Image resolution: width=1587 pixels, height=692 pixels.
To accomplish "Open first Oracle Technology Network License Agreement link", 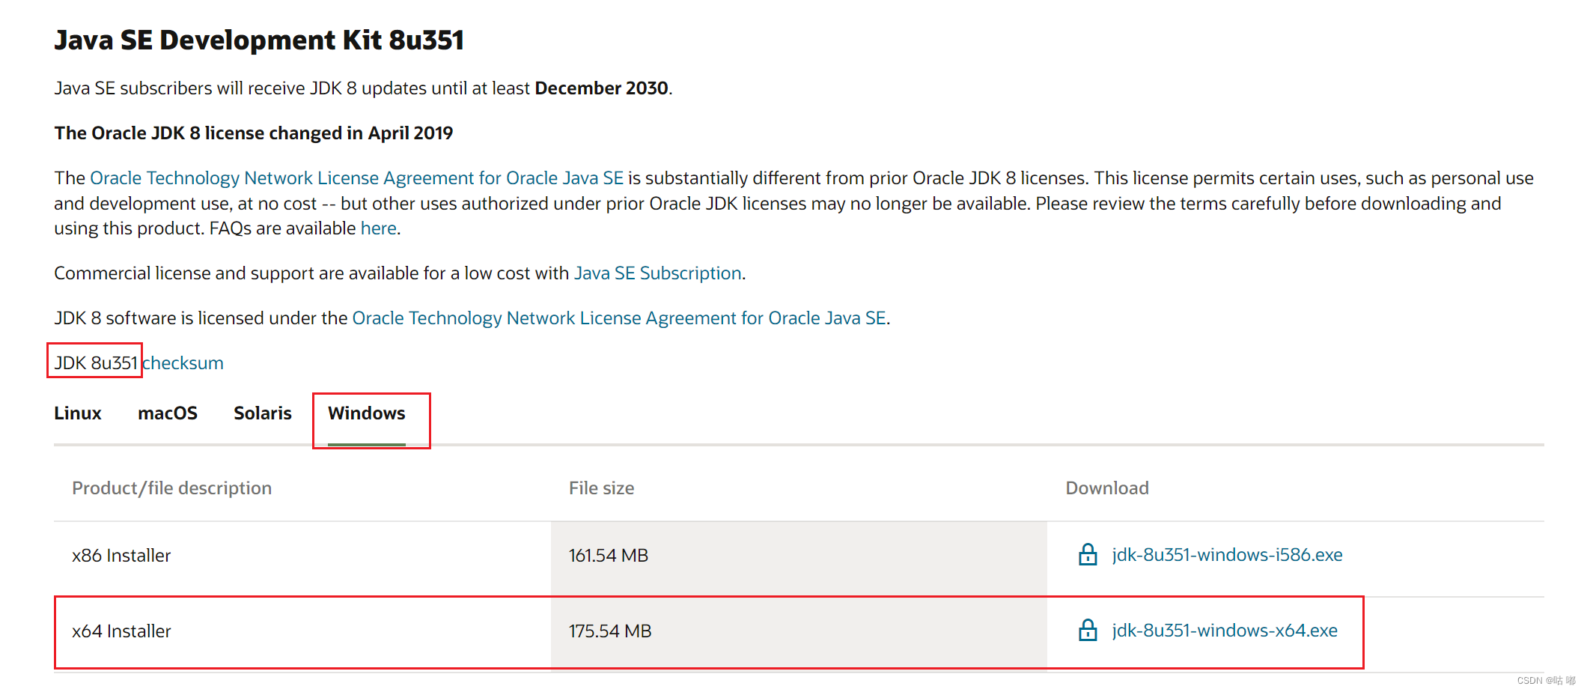I will 357,178.
